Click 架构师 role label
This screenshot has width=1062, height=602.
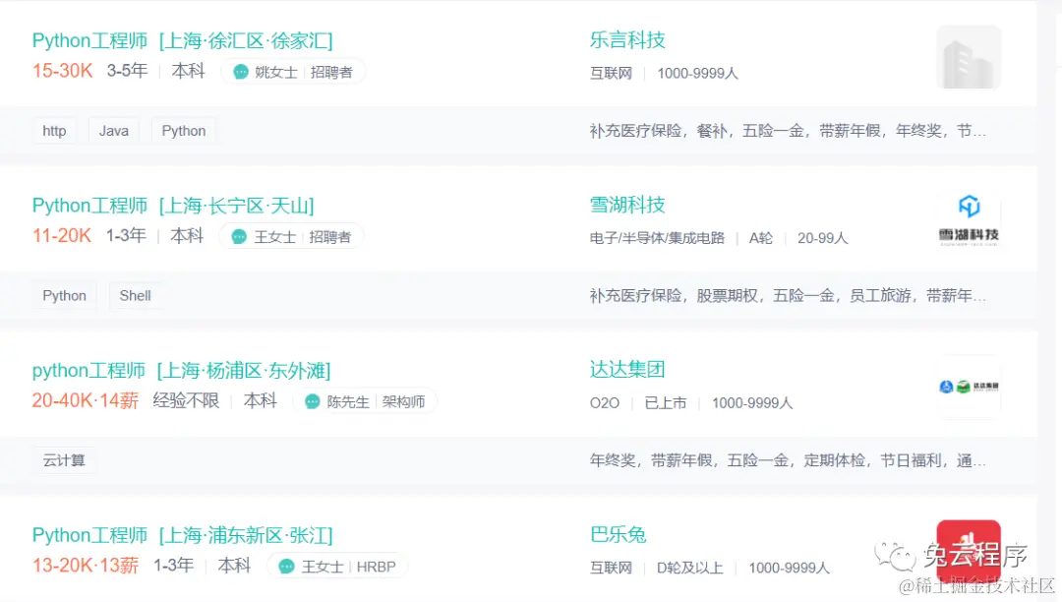tap(404, 401)
